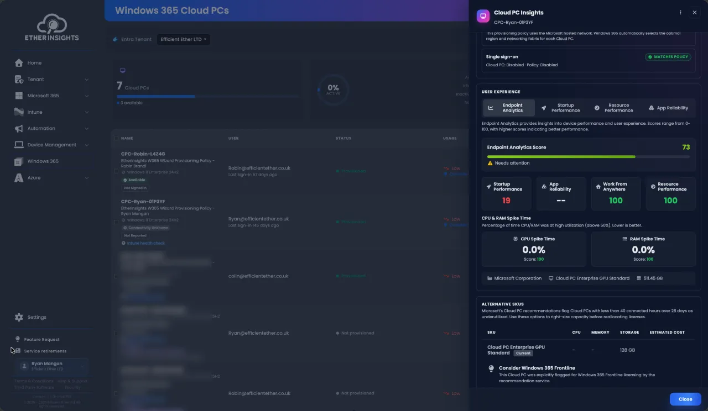Open the Efficient Ether LTD tenant dropdown
Screen dimensions: 708x411
point(184,39)
